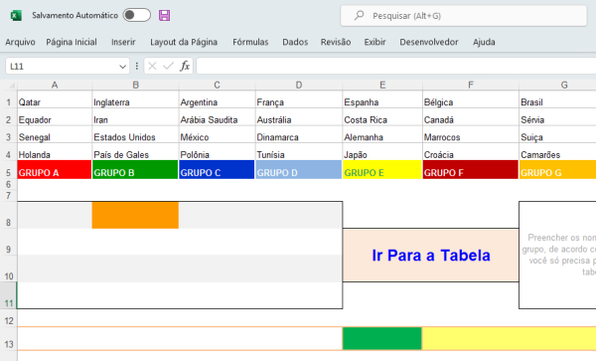The width and height of the screenshot is (596, 361).
Task: Expand the Name Box dropdown arrow
Action: click(122, 67)
